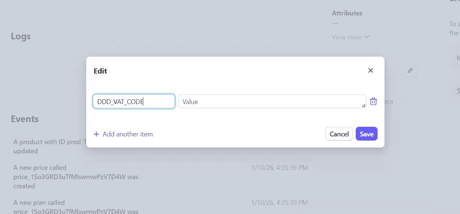The height and width of the screenshot is (214, 460).
Task: Select the Events section heading
Action: click(25, 119)
